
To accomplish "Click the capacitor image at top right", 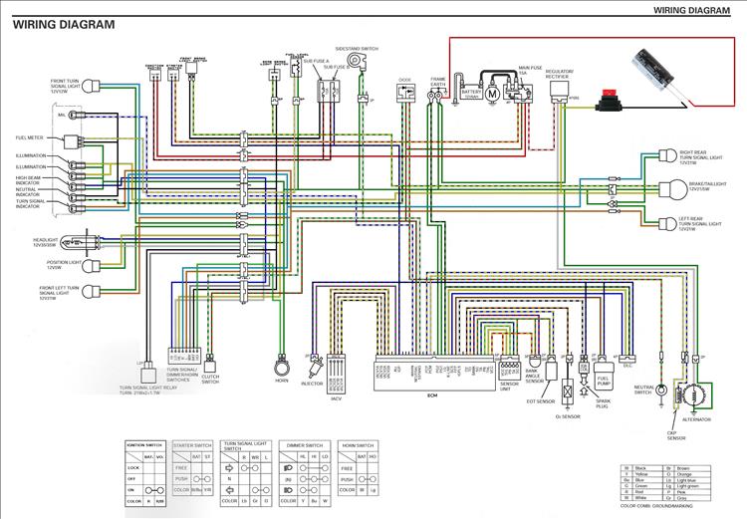I will 653,71.
